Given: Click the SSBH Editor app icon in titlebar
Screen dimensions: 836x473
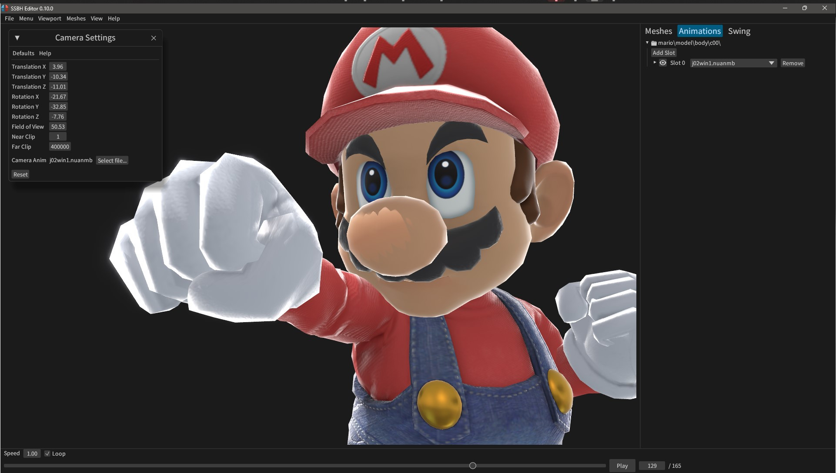Looking at the screenshot, I should click(4, 8).
